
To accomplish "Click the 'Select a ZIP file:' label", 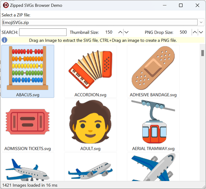I will pyautogui.click(x=16, y=15).
